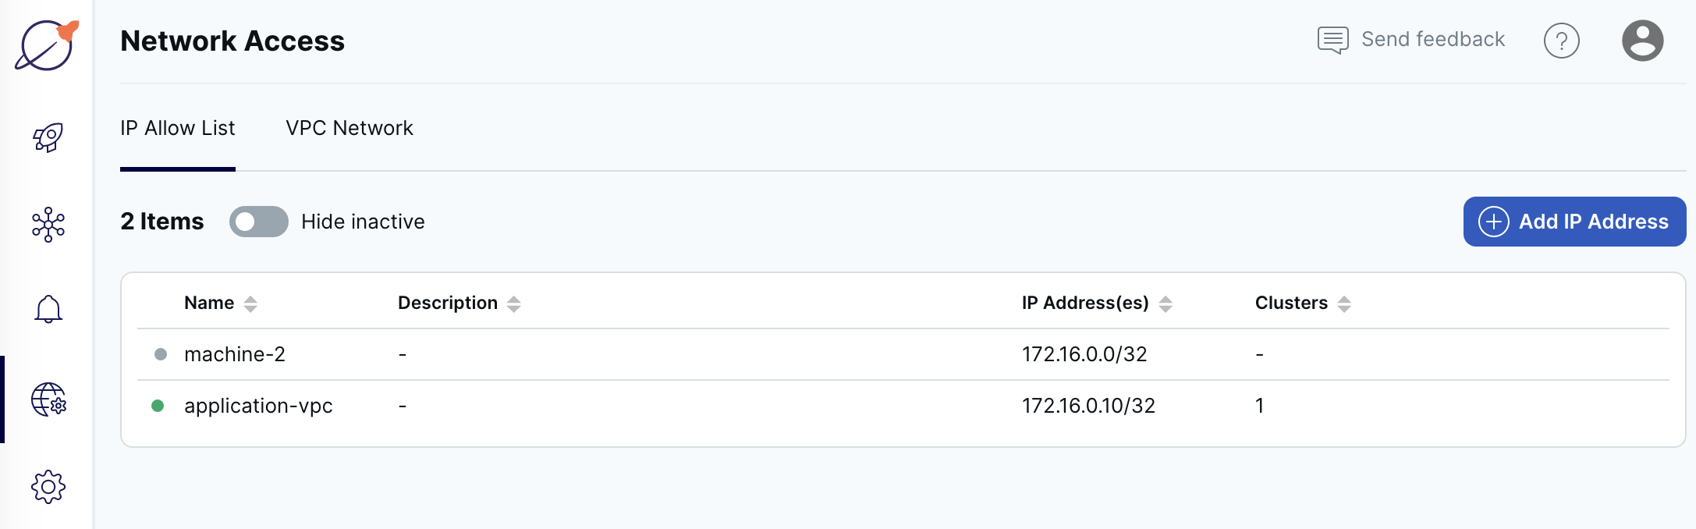
Task: Sort the table by Name column
Action: click(250, 303)
